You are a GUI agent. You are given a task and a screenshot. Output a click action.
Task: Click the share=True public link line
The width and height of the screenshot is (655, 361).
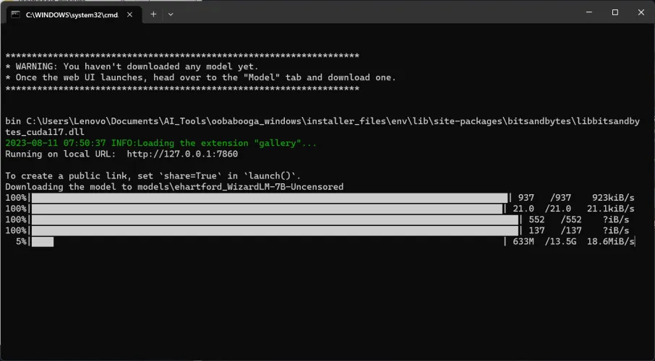click(x=153, y=176)
